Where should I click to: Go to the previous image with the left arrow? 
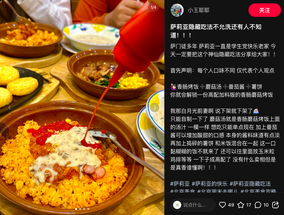pos(9,108)
